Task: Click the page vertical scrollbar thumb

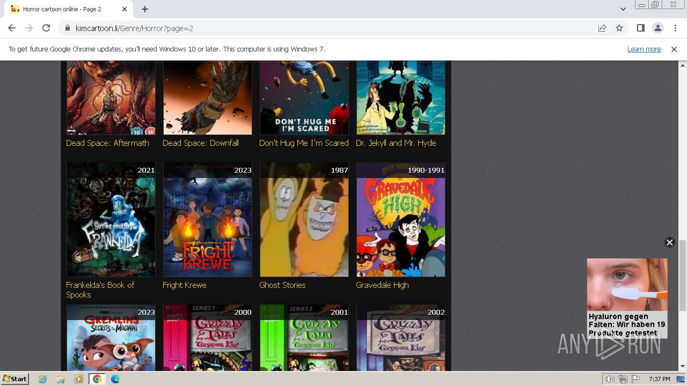Action: point(682,275)
